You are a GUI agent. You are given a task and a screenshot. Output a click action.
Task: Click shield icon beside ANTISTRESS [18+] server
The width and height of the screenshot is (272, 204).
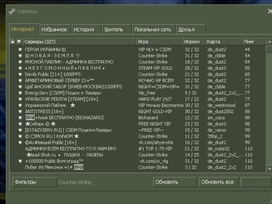coord(20,111)
